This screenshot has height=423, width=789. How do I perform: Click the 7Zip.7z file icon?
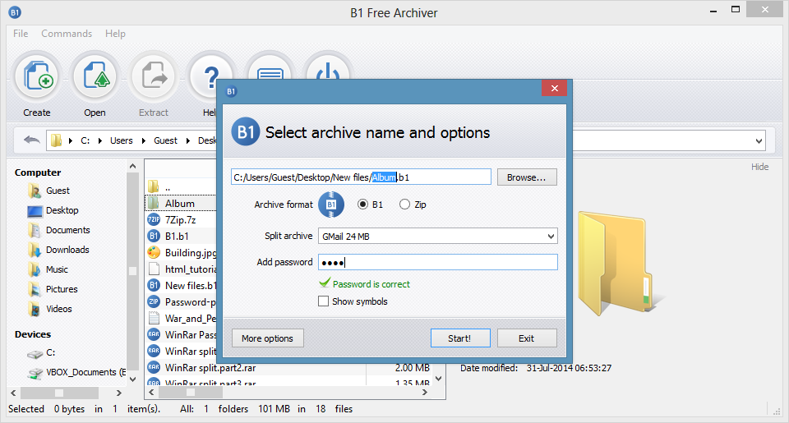pos(154,220)
